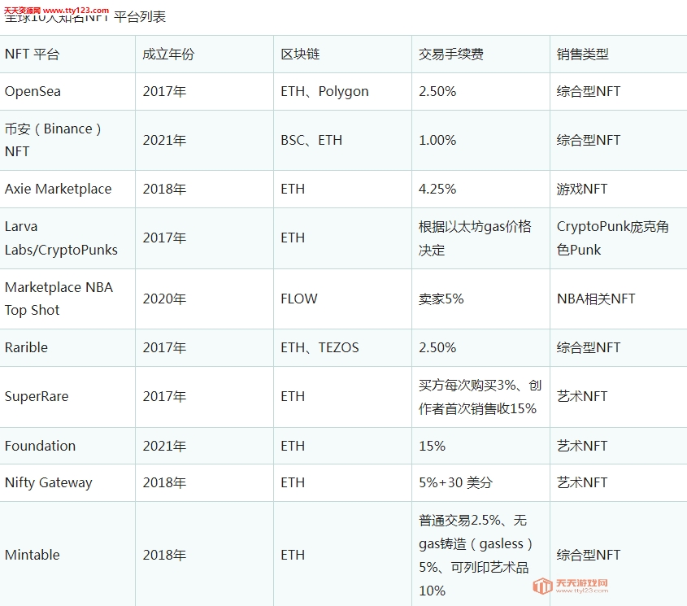Select 2021年 in the Binance NFT row

(x=164, y=141)
